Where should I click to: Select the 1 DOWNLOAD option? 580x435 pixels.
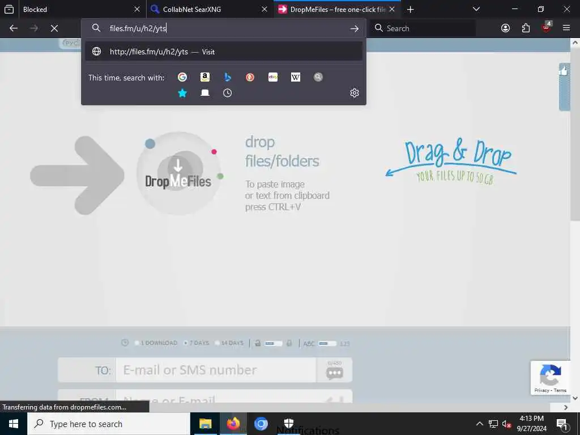(156, 343)
